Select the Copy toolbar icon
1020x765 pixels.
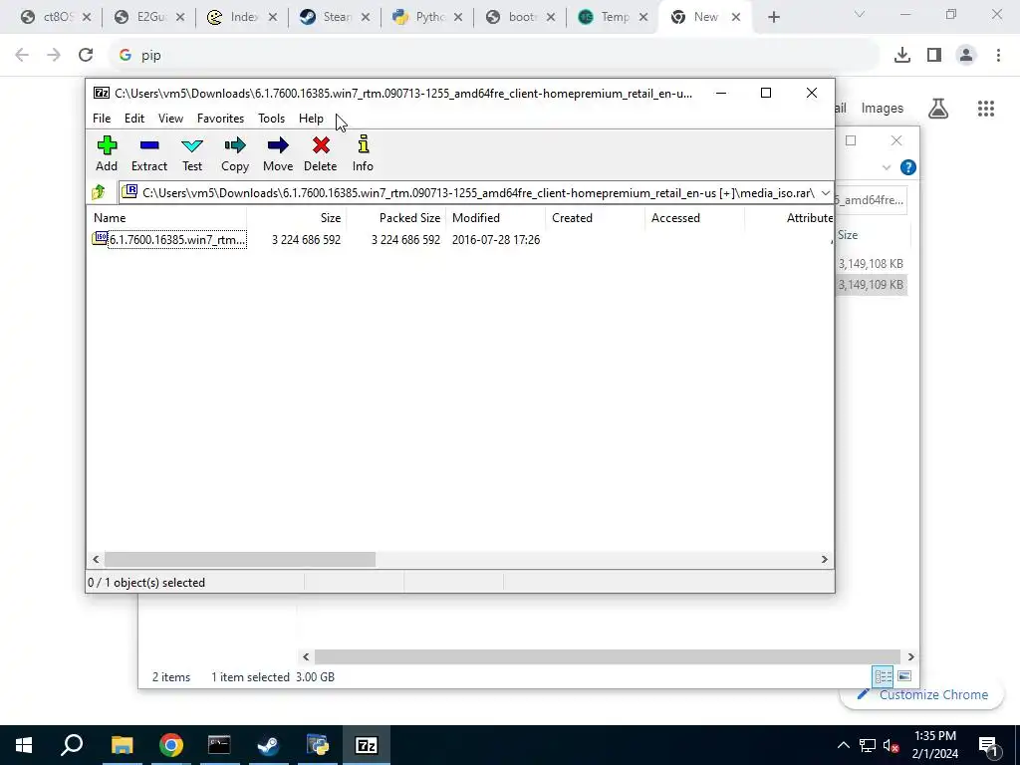coord(235,153)
